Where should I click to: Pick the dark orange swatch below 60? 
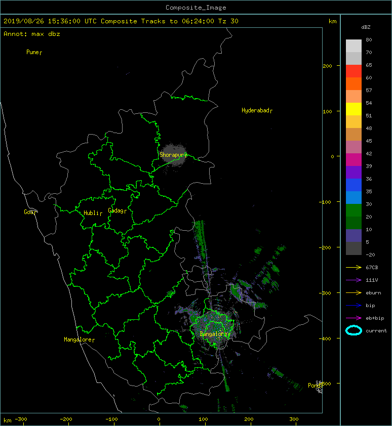pos(354,83)
